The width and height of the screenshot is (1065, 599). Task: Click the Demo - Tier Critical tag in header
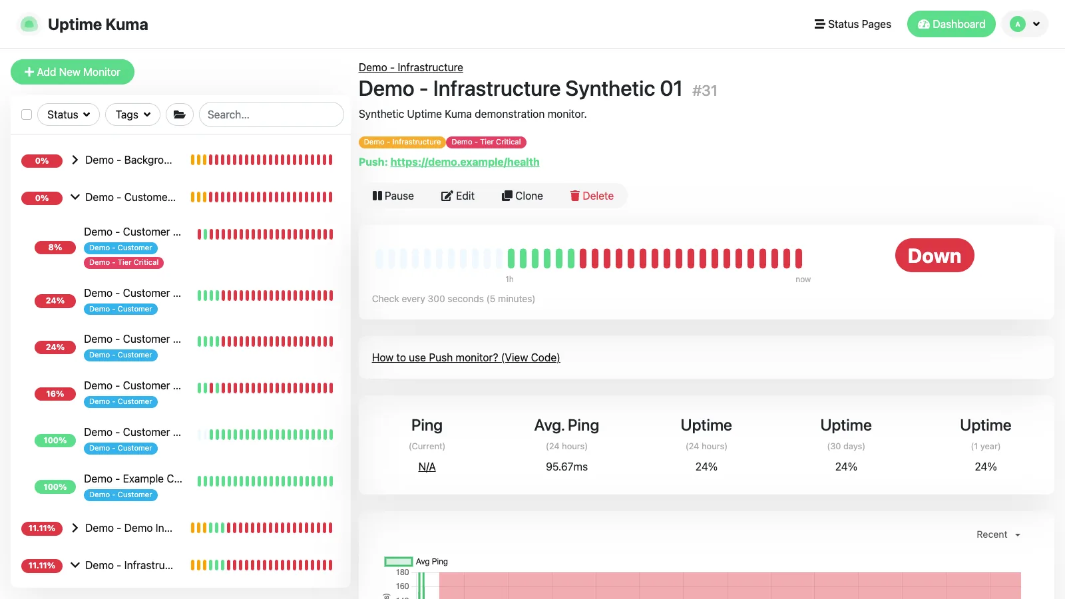486,142
